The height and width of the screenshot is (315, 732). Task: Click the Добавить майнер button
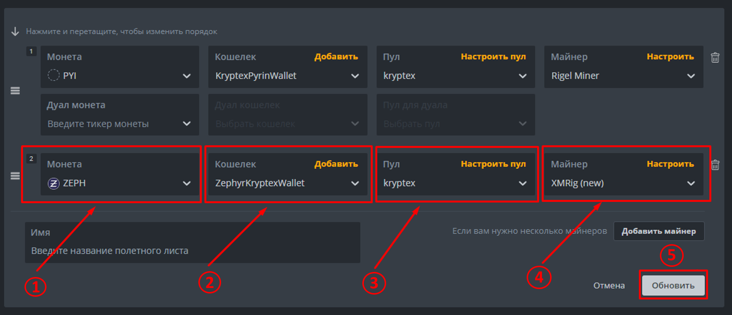pos(659,231)
